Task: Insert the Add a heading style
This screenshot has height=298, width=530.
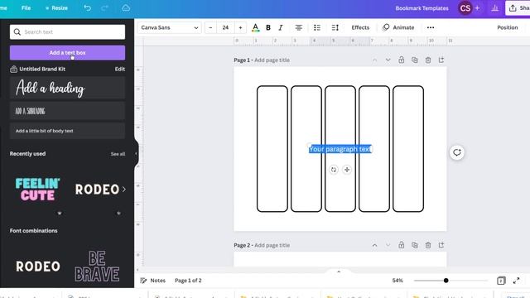Action: click(67, 88)
